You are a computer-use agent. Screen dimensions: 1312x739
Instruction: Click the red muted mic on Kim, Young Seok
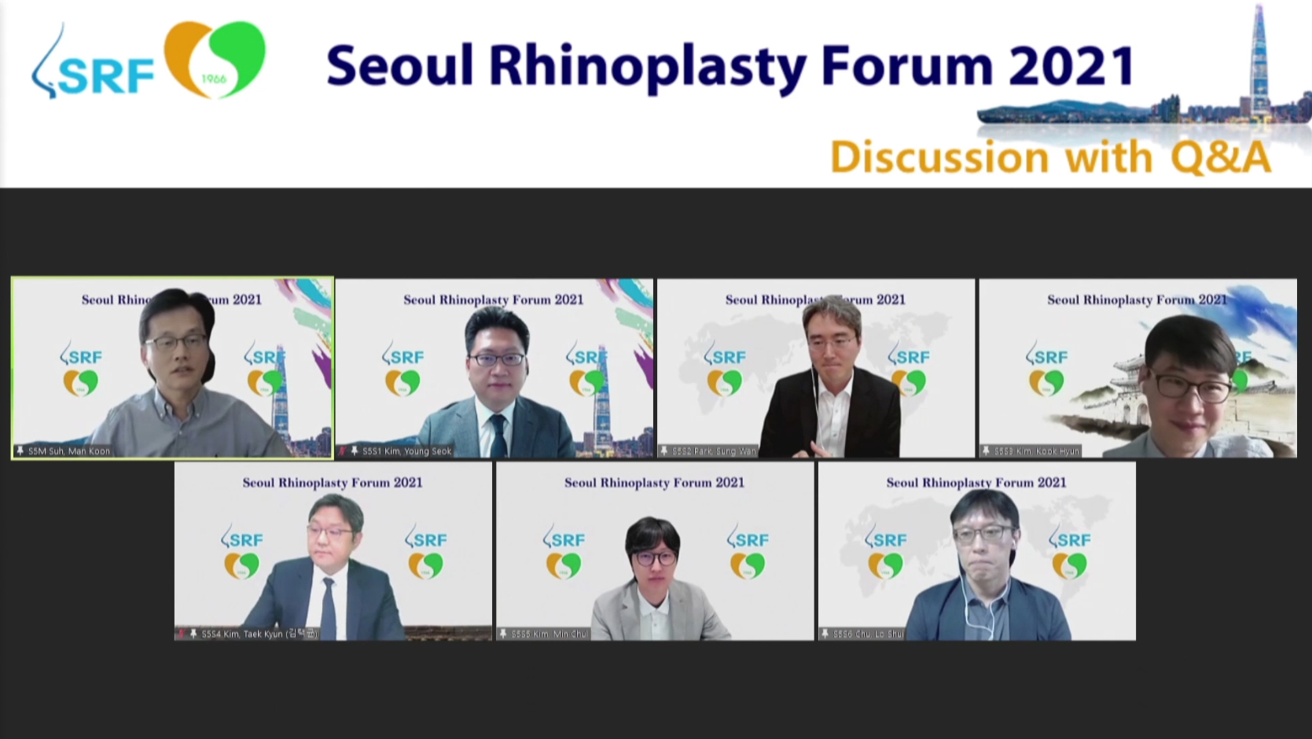click(x=343, y=450)
